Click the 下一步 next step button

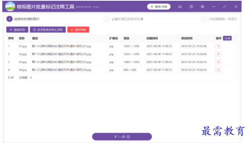(122, 137)
